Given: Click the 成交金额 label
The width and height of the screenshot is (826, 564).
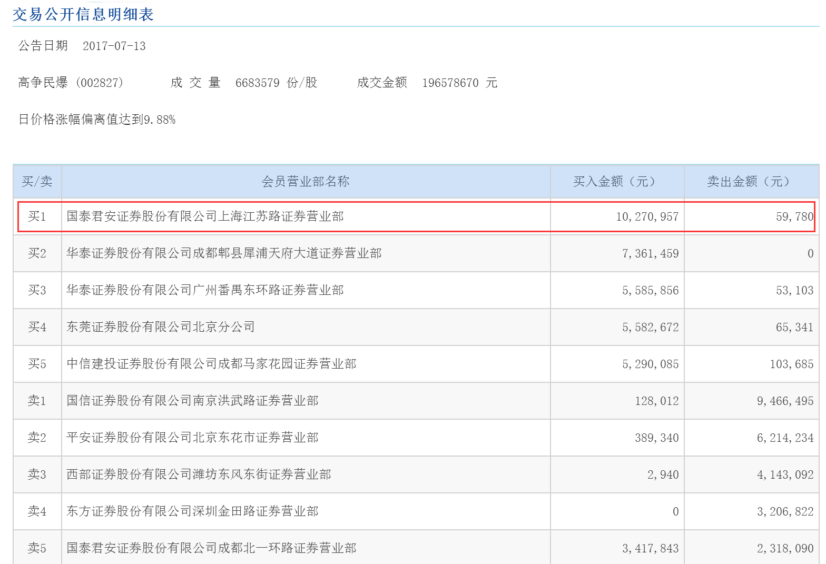Looking at the screenshot, I should (x=382, y=83).
